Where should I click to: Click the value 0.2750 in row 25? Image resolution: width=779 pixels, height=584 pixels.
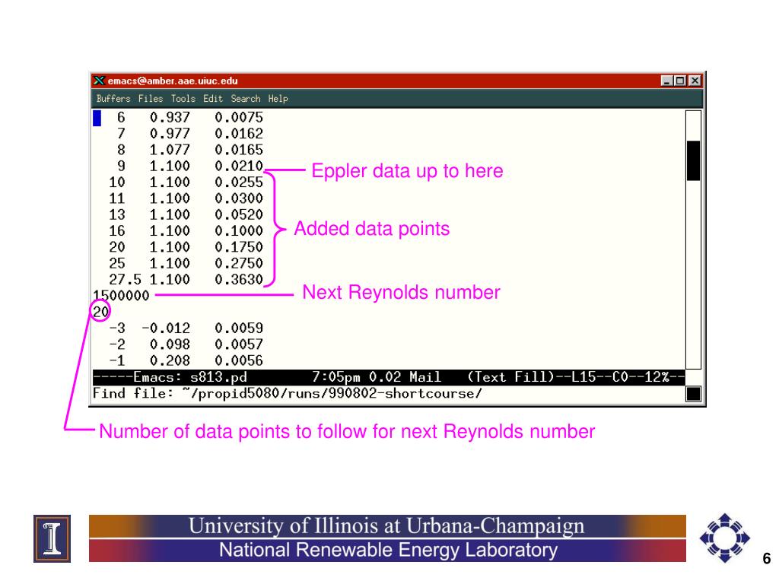click(238, 264)
